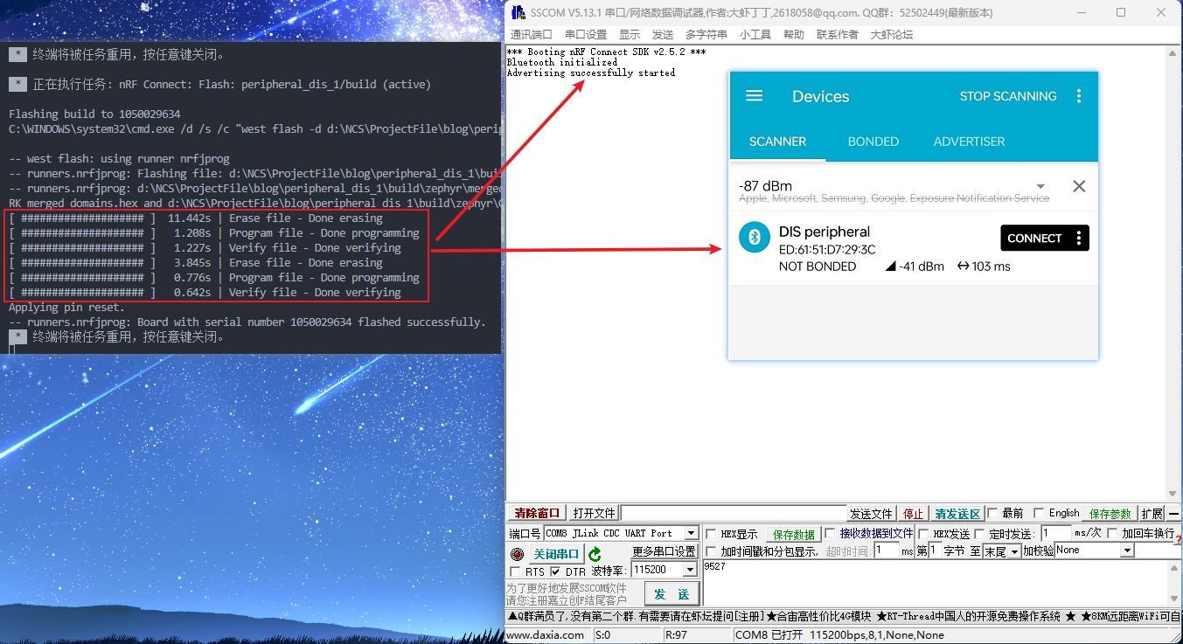Click CONNECT for DIS peripheral
The width and height of the screenshot is (1183, 644).
1034,238
